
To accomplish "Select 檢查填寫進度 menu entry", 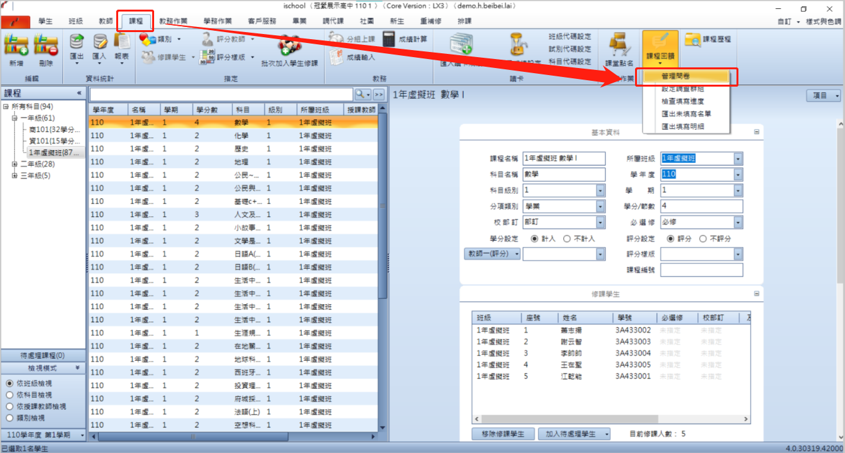I will [682, 101].
